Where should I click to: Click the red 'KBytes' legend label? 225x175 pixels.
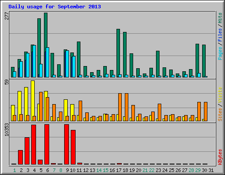[220, 157]
